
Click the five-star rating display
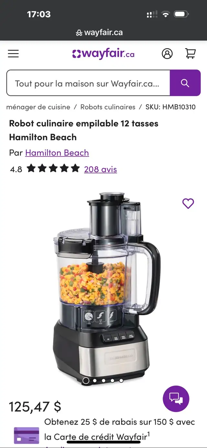[53, 168]
